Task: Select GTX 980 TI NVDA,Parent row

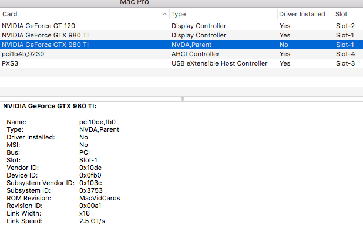Action: click(x=181, y=45)
